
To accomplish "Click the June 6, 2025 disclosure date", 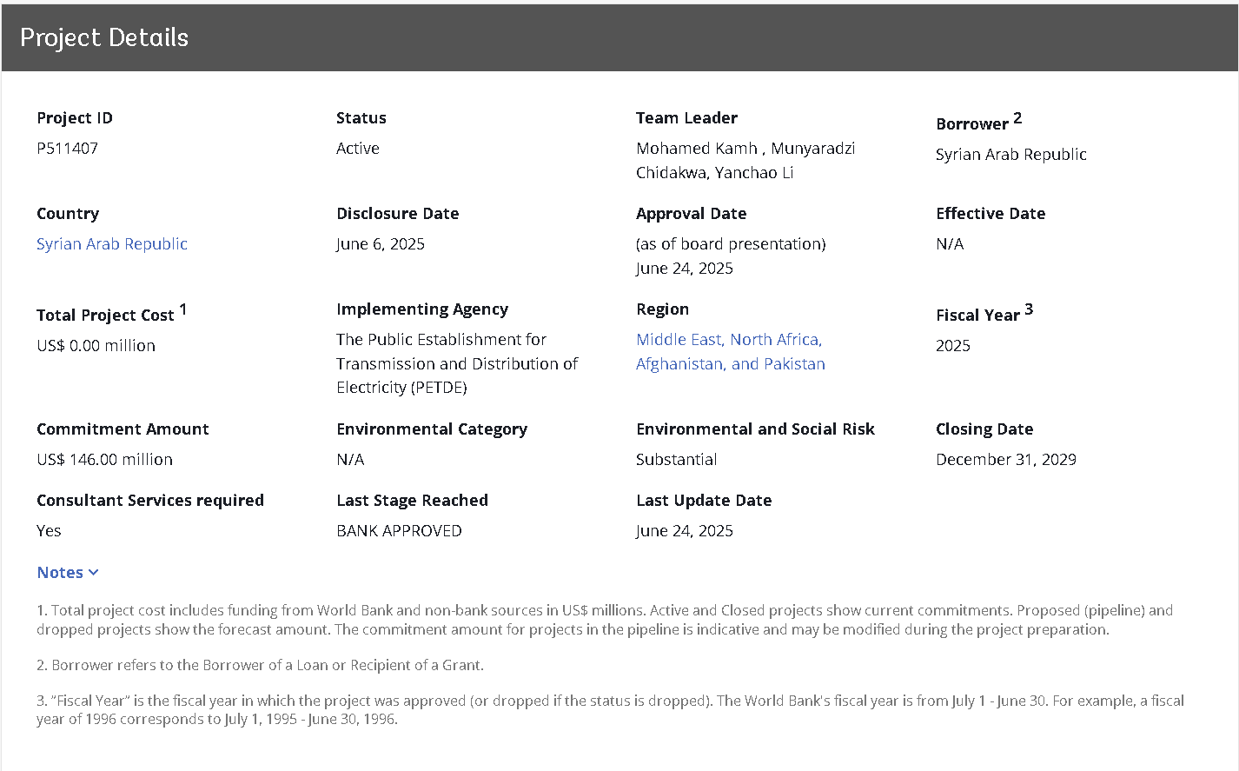I will (x=380, y=244).
